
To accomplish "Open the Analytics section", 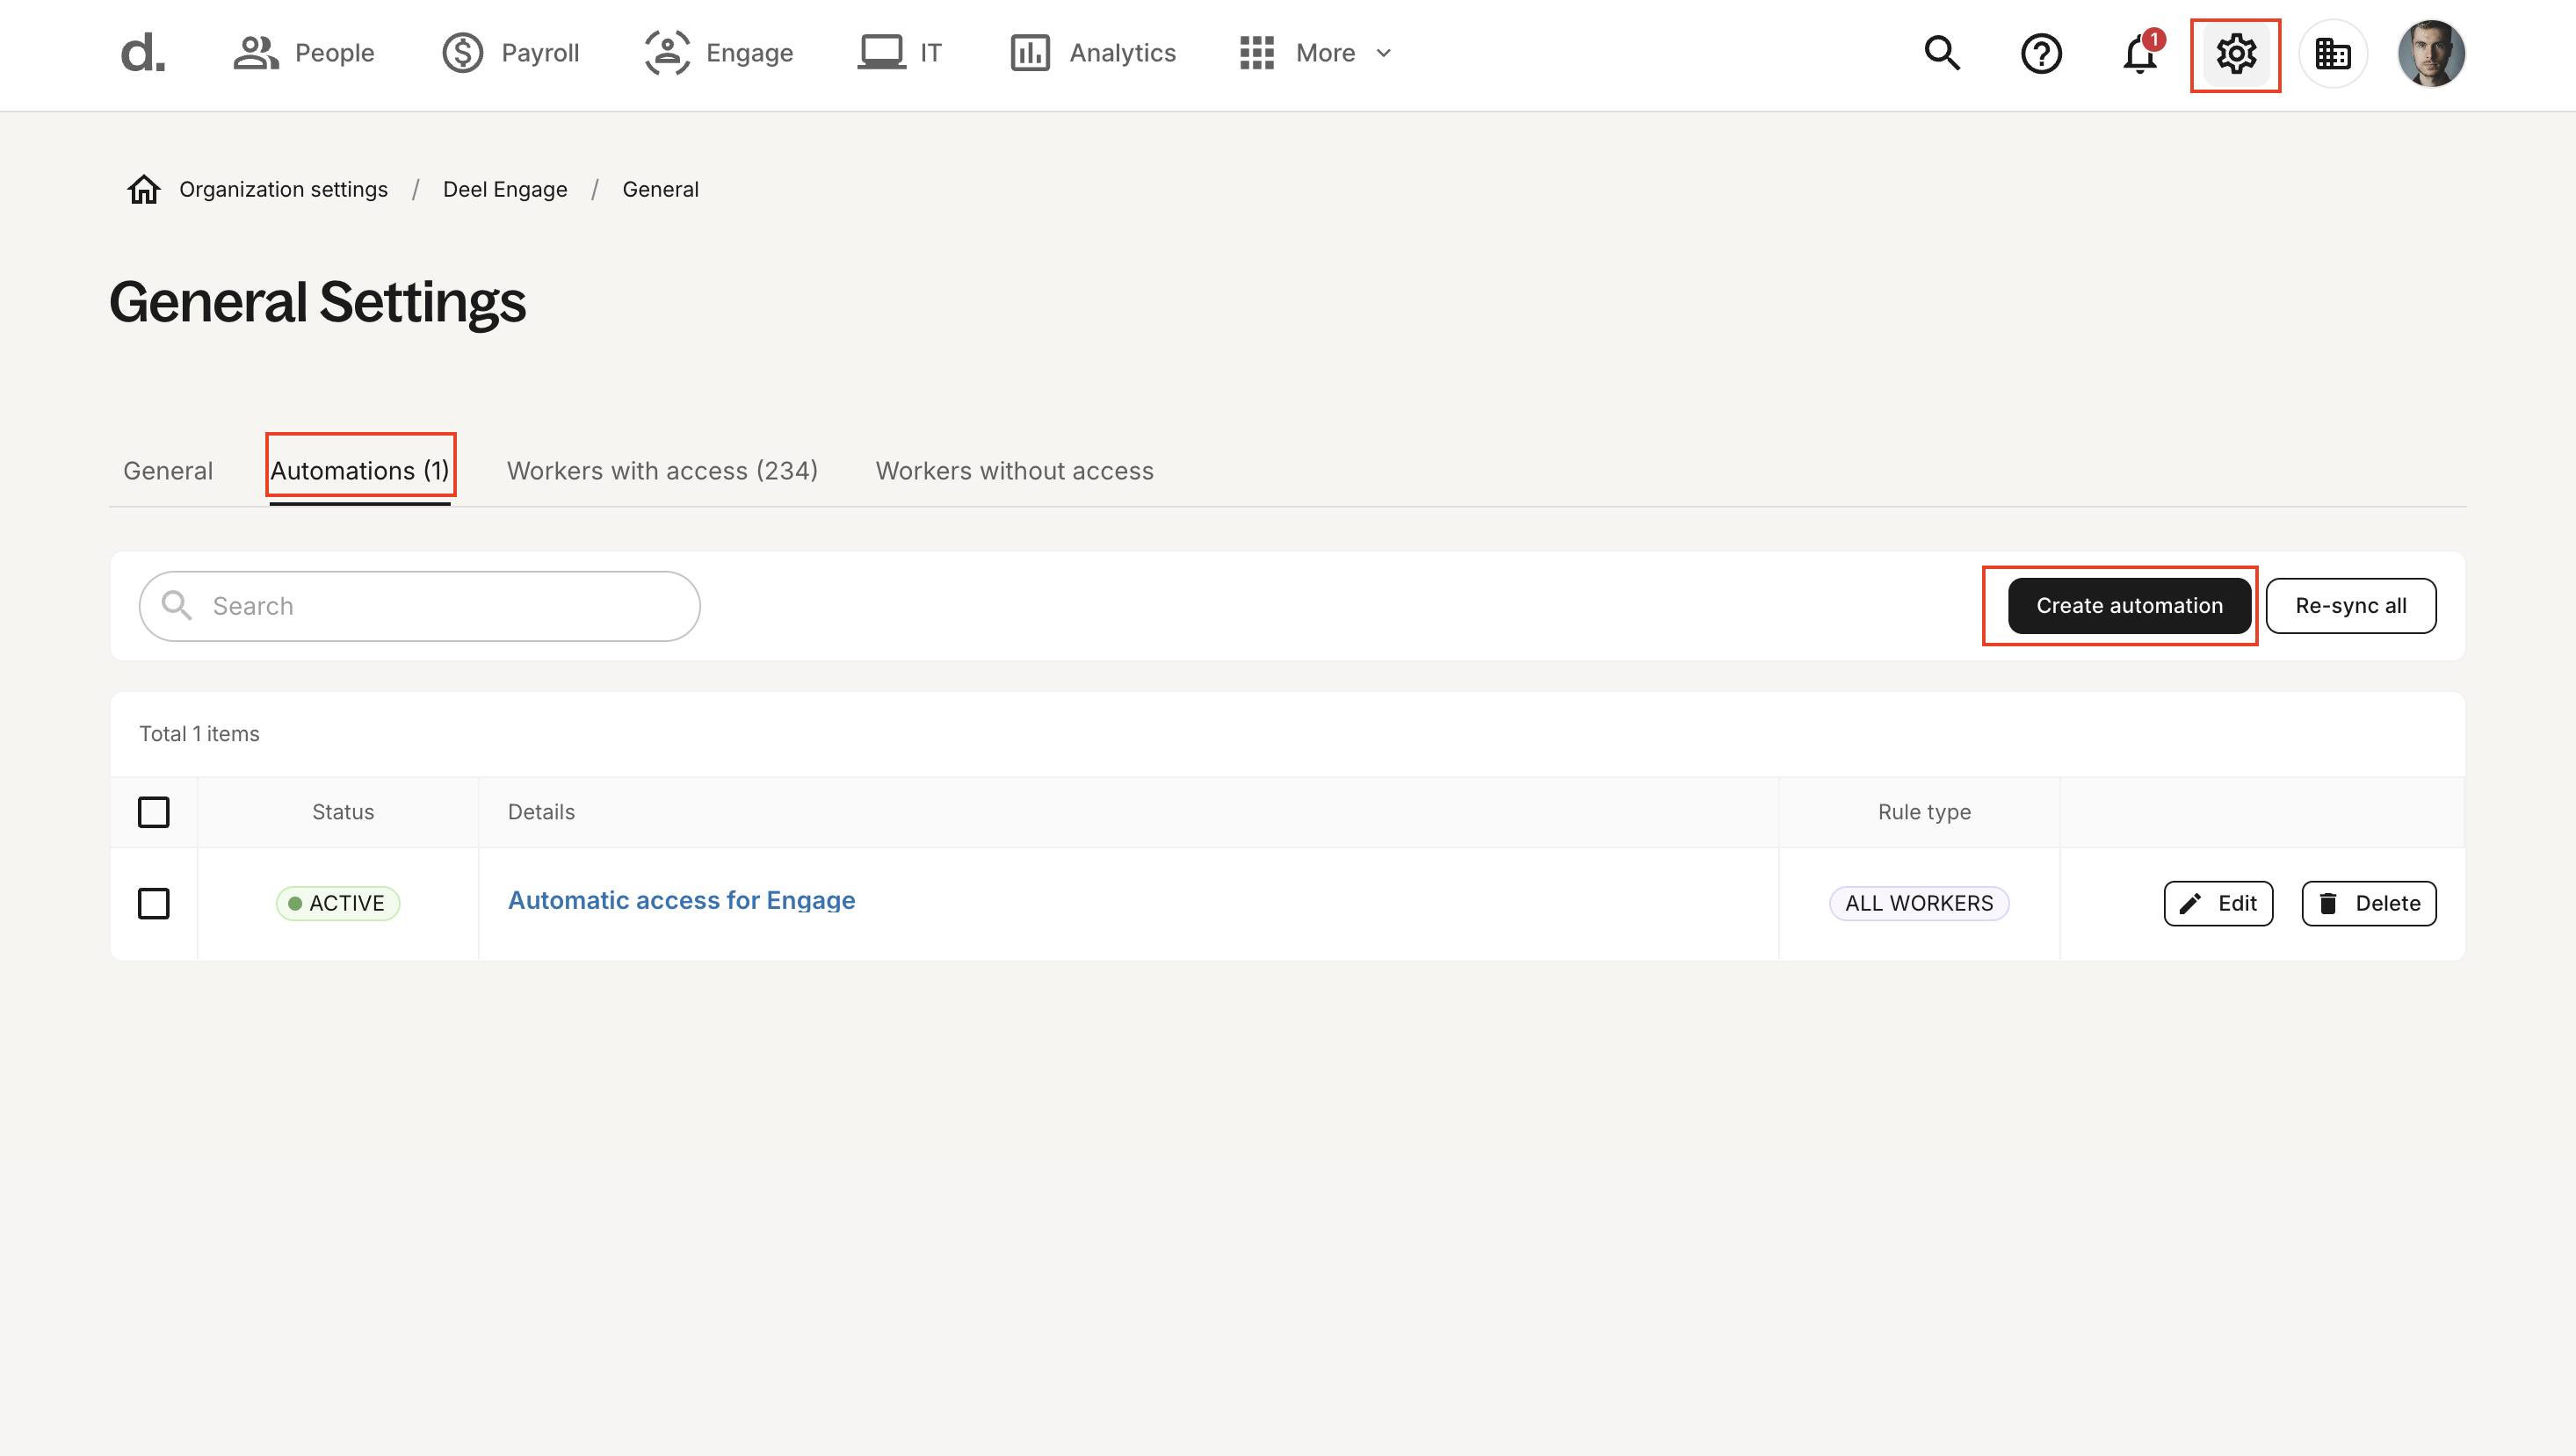I will click(1092, 53).
